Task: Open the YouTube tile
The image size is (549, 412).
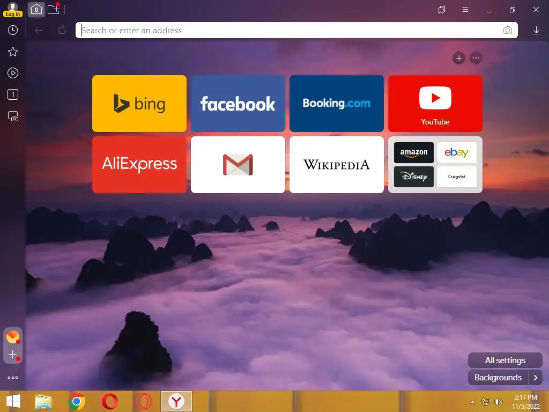Action: click(x=435, y=104)
